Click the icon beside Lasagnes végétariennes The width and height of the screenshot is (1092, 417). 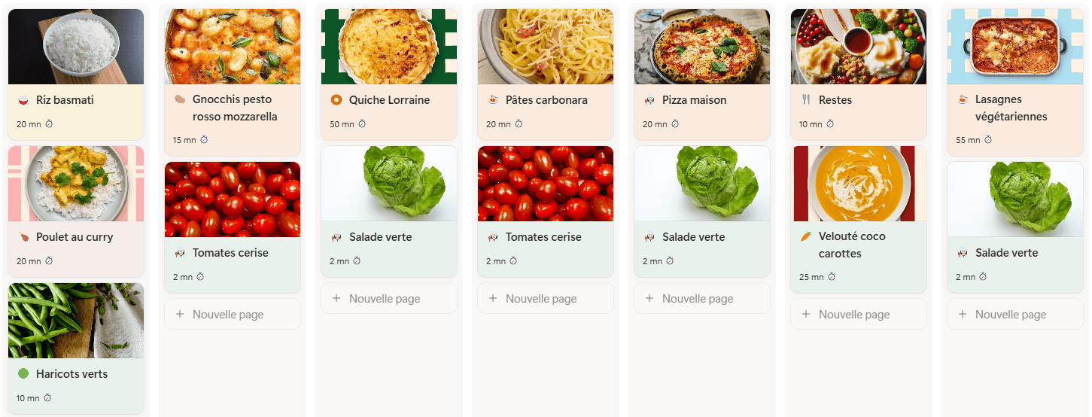[963, 99]
